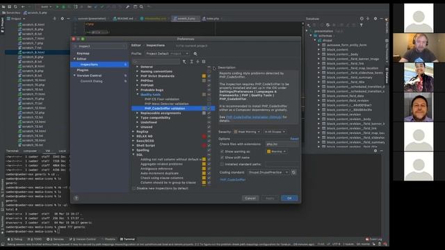The width and height of the screenshot is (445, 250).
Task: Click the terminal panel gear icon
Action: pyautogui.click(x=375, y=151)
